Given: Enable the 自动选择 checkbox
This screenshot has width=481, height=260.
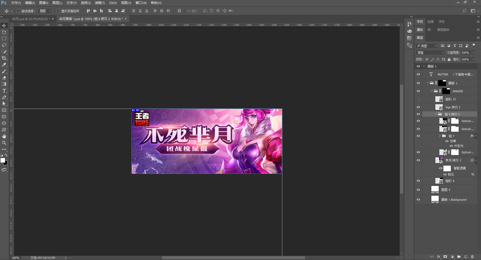Looking at the screenshot, I should pos(18,11).
